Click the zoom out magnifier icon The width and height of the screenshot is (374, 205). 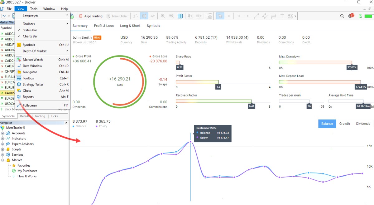[171, 16]
